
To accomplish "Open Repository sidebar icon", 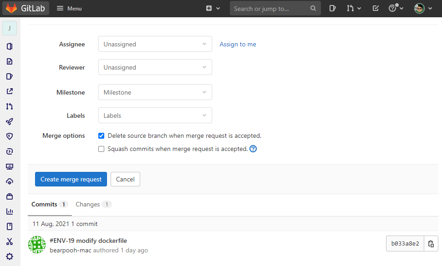I will click(x=10, y=61).
